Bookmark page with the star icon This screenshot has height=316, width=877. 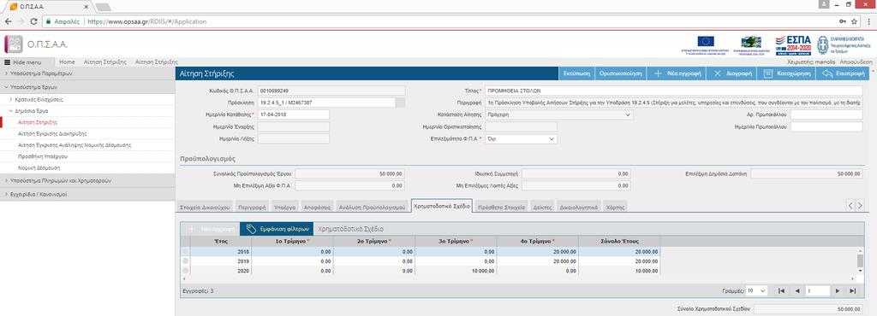854,21
